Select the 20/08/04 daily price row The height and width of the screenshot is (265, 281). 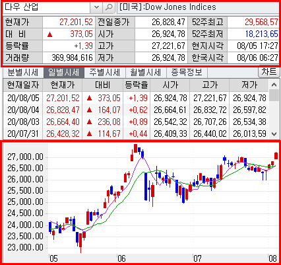point(136,110)
